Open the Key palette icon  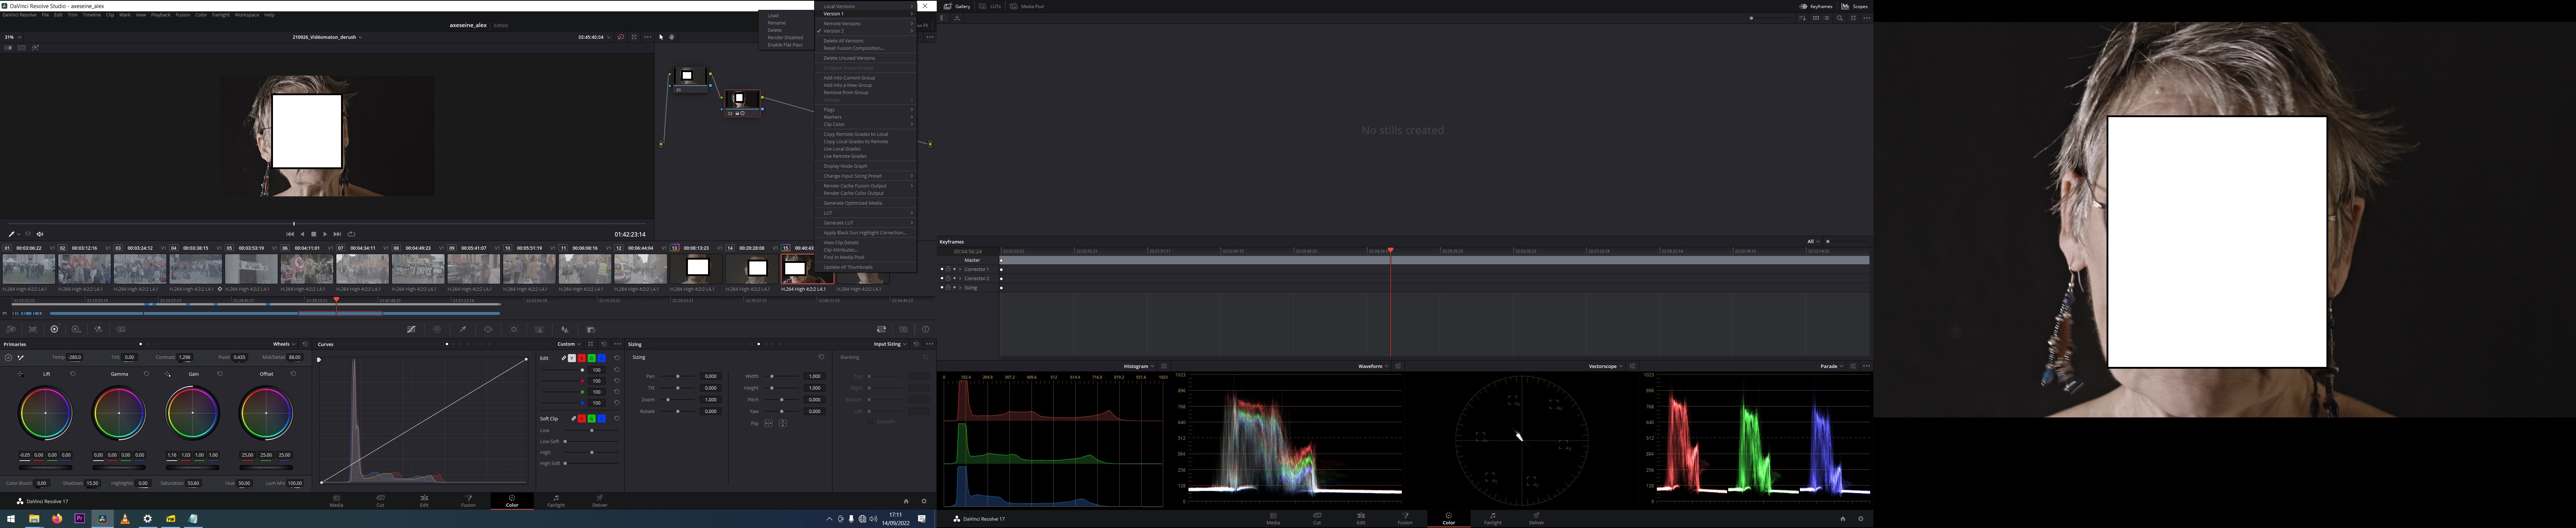click(591, 329)
